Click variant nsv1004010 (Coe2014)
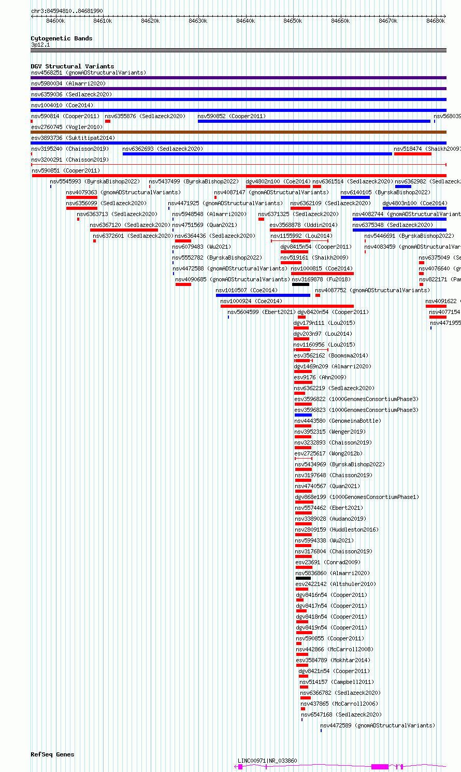The height and width of the screenshot is (772, 461). (x=62, y=105)
